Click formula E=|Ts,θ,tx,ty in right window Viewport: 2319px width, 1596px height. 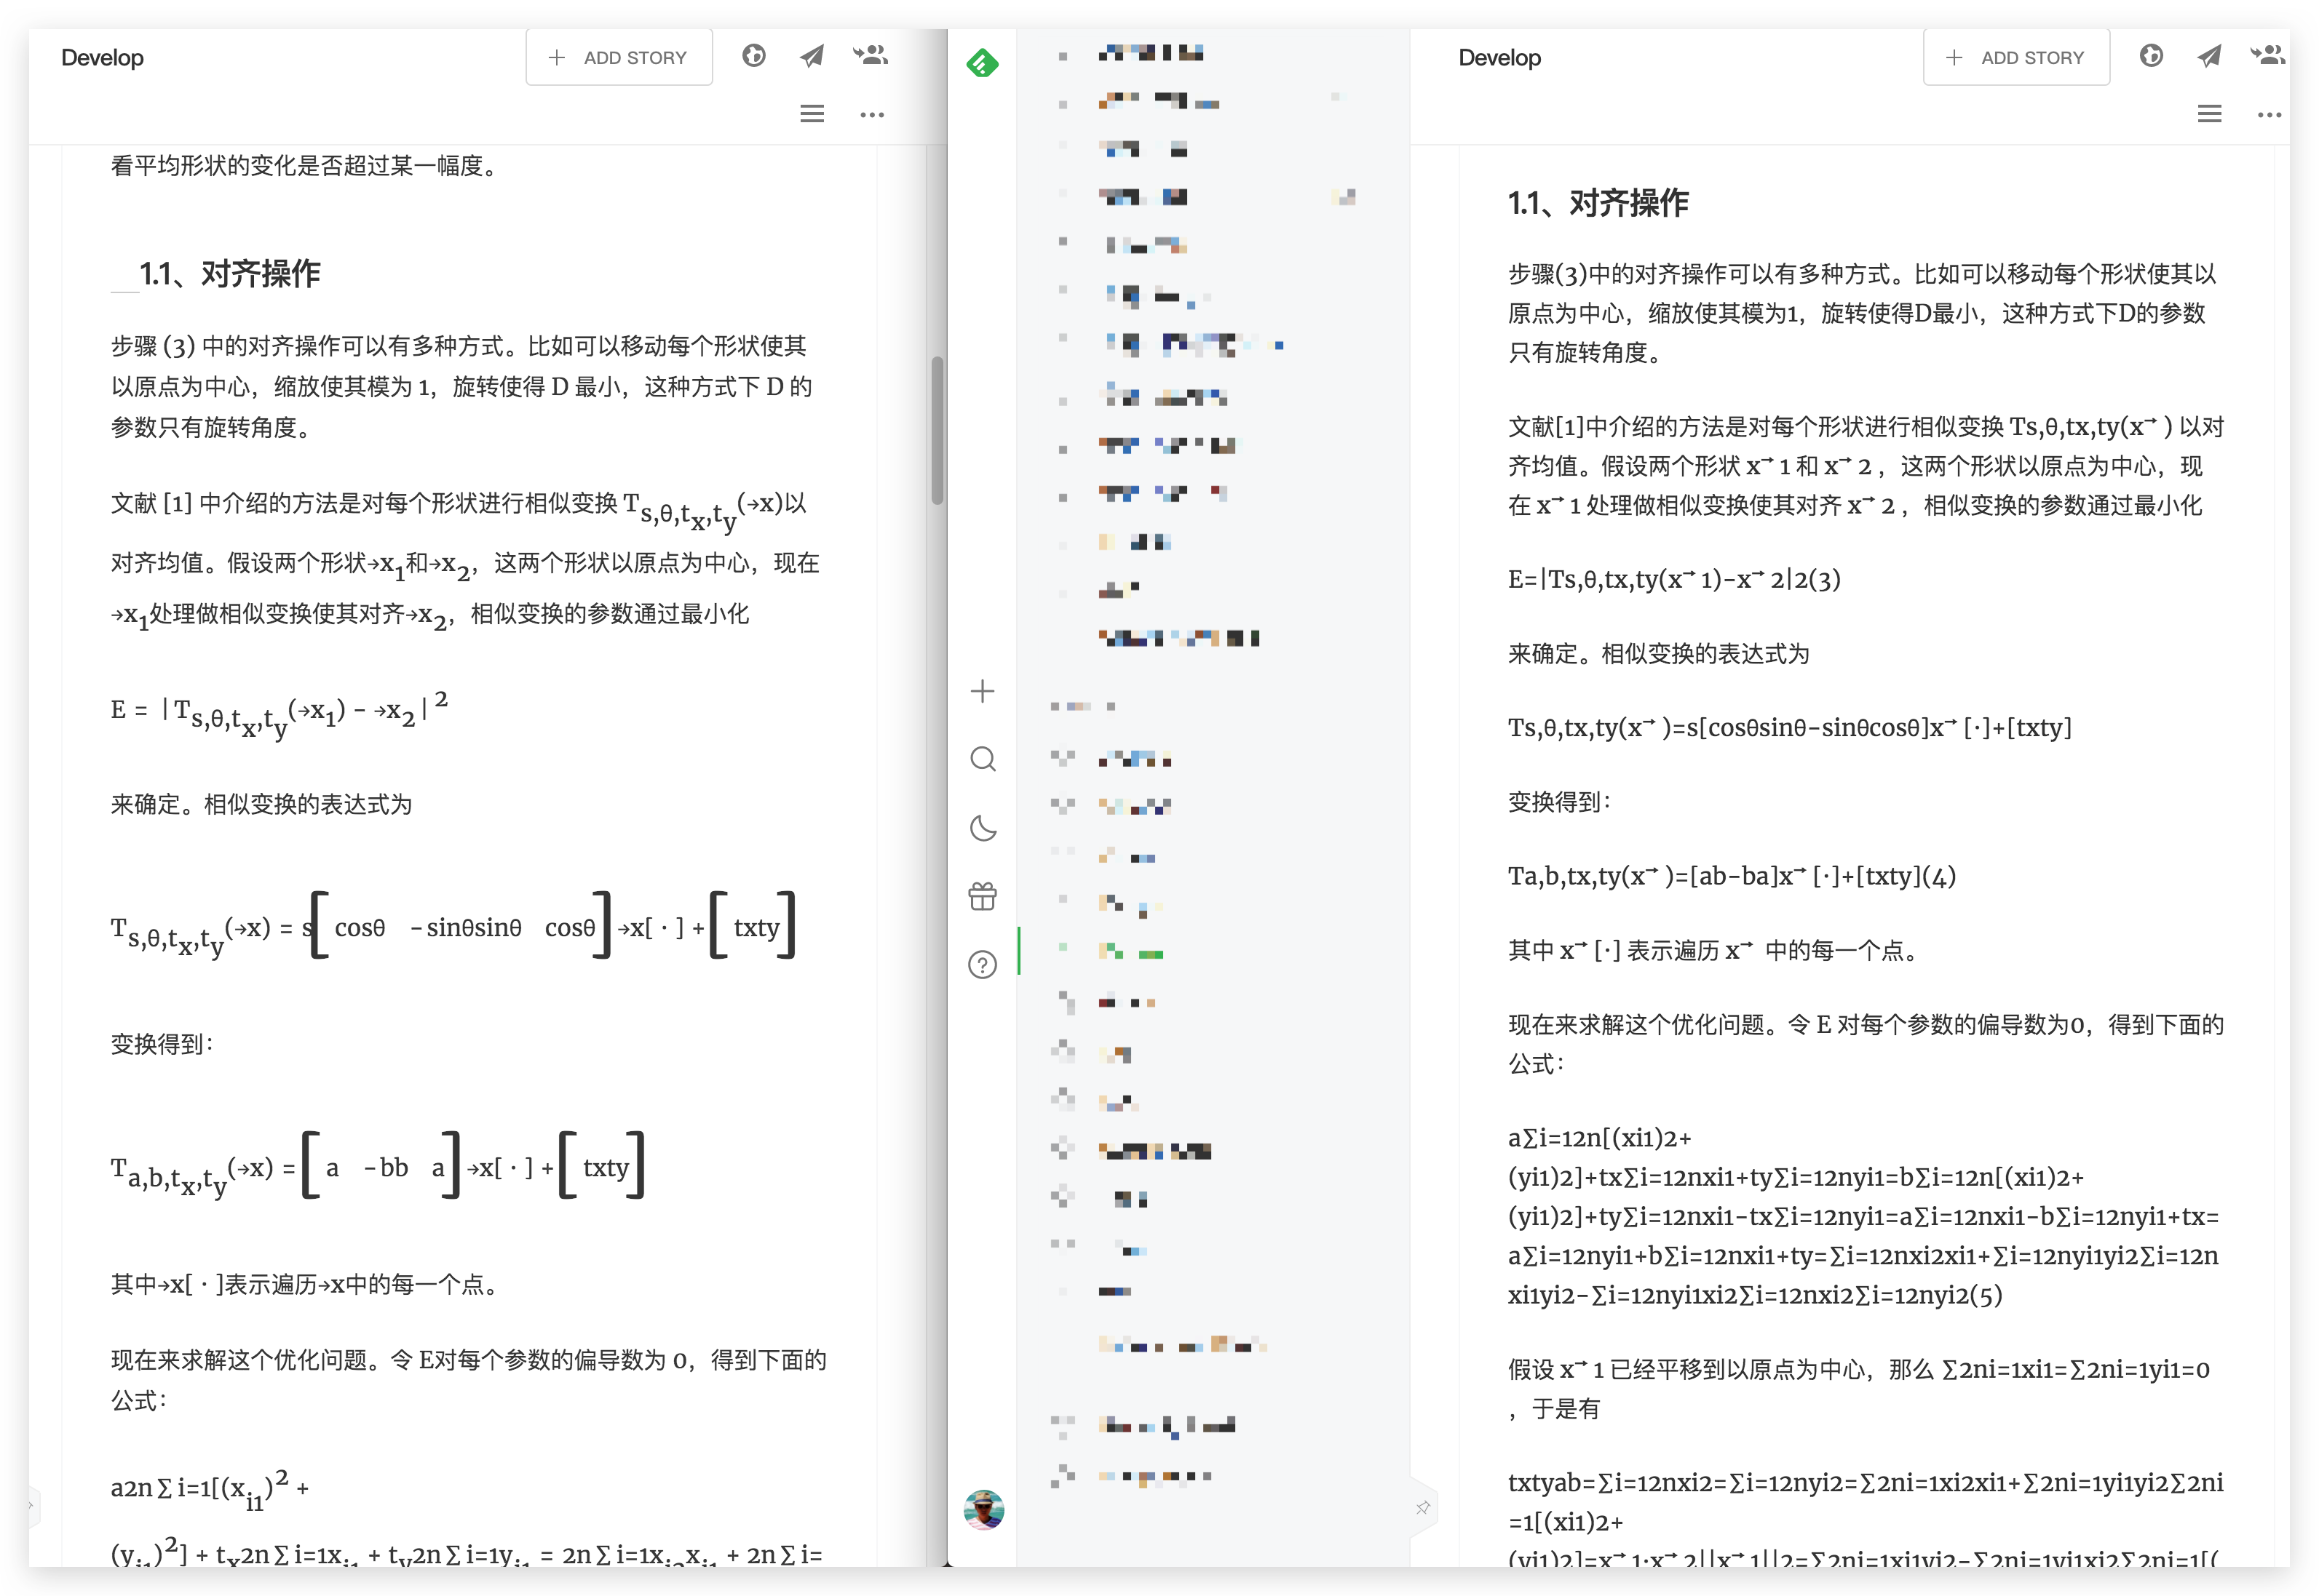1673,579
